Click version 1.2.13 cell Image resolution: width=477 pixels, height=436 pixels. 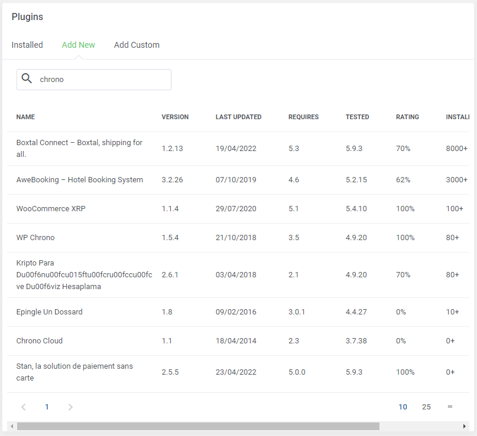click(172, 149)
